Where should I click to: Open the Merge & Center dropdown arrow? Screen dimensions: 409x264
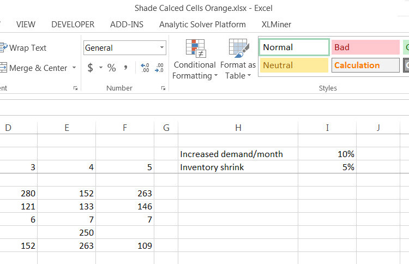pos(73,68)
